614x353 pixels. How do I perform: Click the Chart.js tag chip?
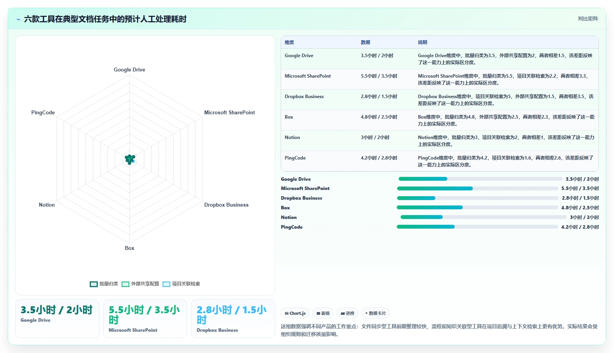pos(295,313)
